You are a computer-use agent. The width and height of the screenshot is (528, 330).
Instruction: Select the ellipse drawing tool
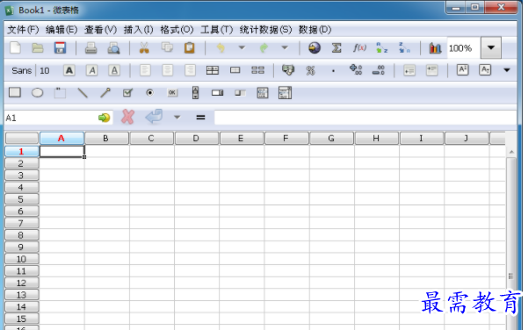[x=38, y=92]
